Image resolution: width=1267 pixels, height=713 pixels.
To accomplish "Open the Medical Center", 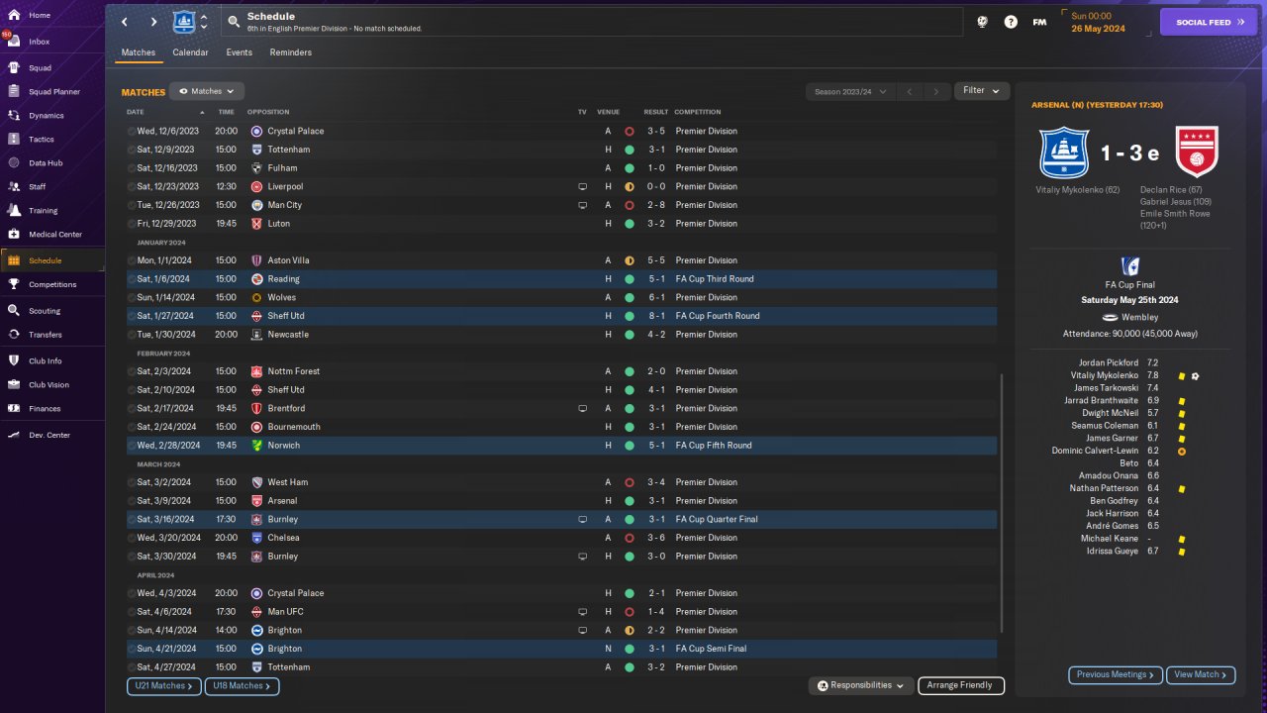I will tap(55, 235).
